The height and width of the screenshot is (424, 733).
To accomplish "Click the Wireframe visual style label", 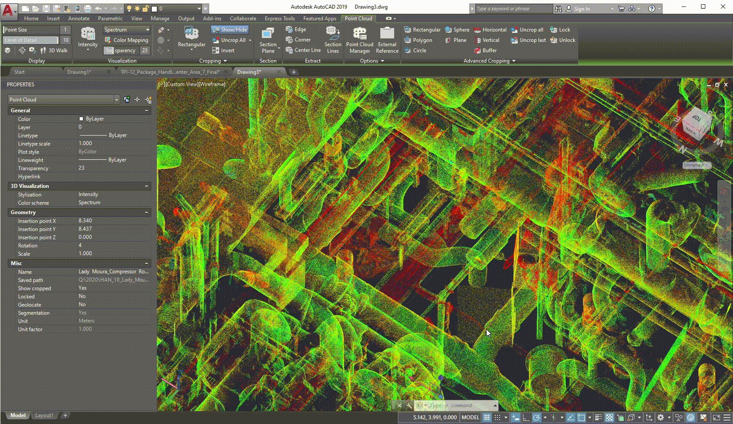I will tap(212, 84).
